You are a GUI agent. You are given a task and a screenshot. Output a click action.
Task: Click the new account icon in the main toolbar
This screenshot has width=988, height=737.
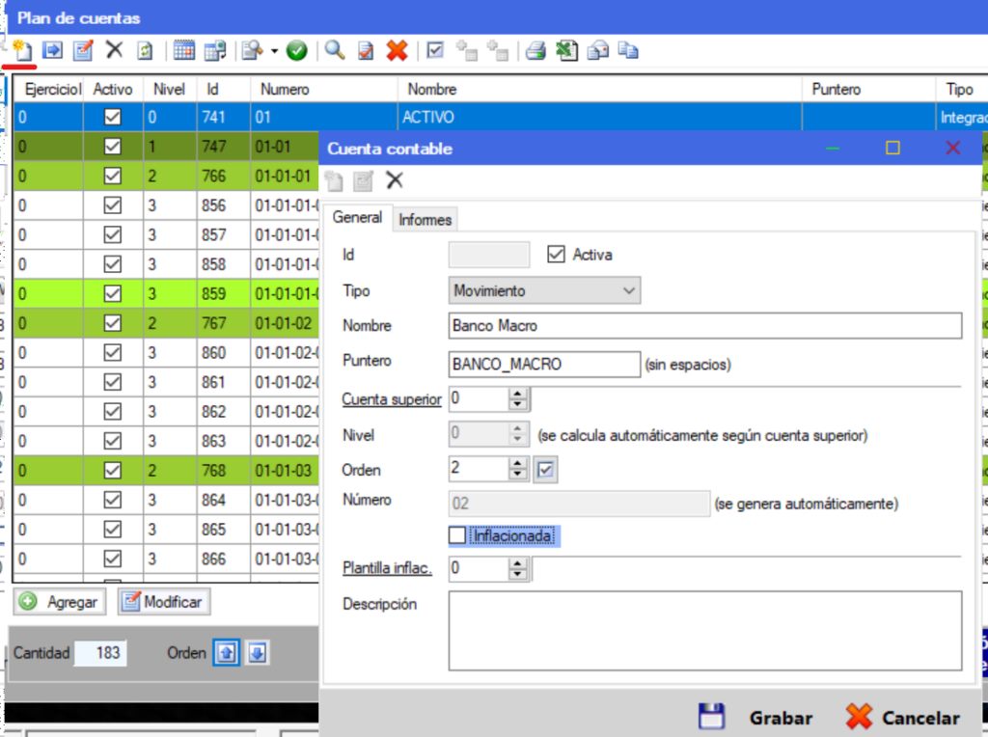point(22,50)
